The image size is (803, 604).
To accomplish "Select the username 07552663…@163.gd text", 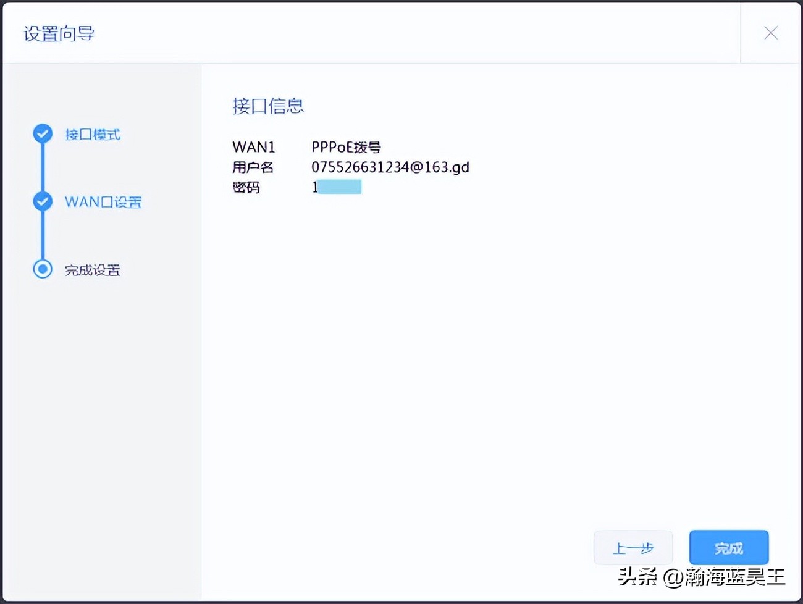I will [x=390, y=167].
